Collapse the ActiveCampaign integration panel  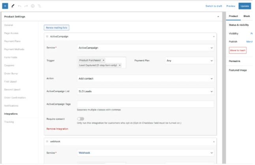pos(214,36)
